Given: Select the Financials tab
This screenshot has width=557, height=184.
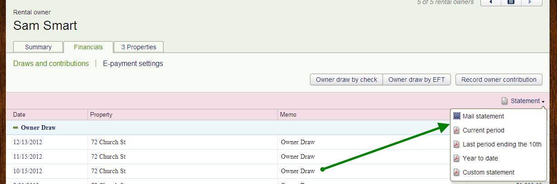Looking at the screenshot, I should pyautogui.click(x=88, y=47).
